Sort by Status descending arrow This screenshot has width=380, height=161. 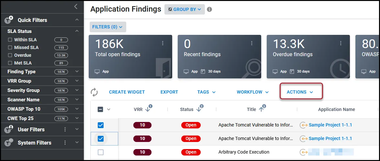coord(199,109)
